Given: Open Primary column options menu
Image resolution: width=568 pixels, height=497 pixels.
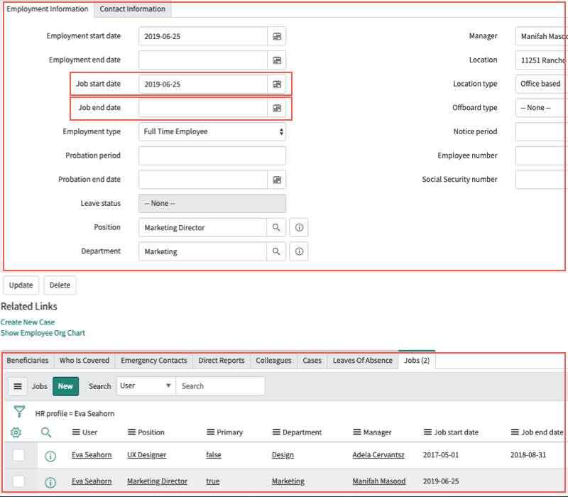Looking at the screenshot, I should (210, 432).
